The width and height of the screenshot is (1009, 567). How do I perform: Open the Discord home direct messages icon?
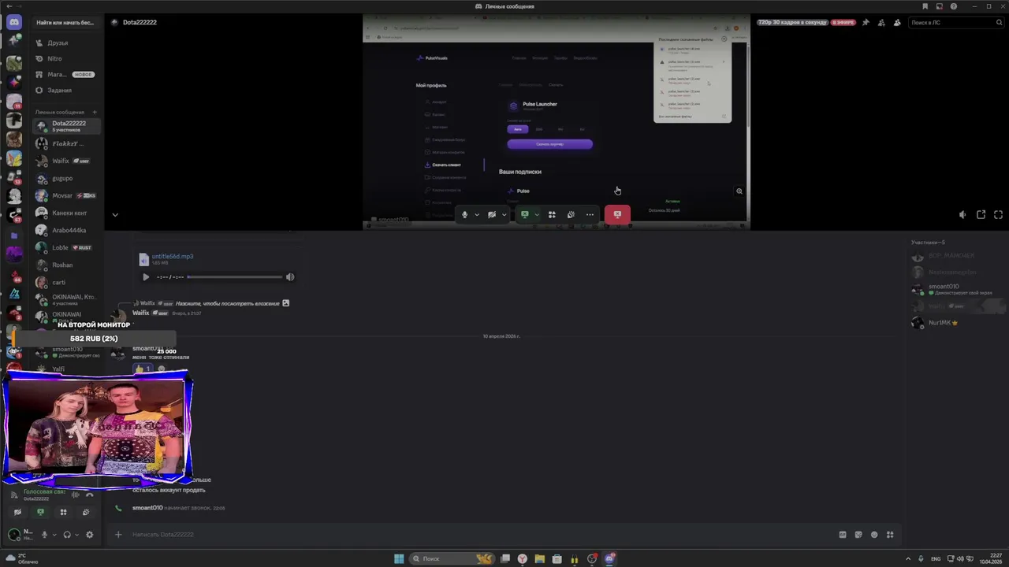pyautogui.click(x=13, y=22)
